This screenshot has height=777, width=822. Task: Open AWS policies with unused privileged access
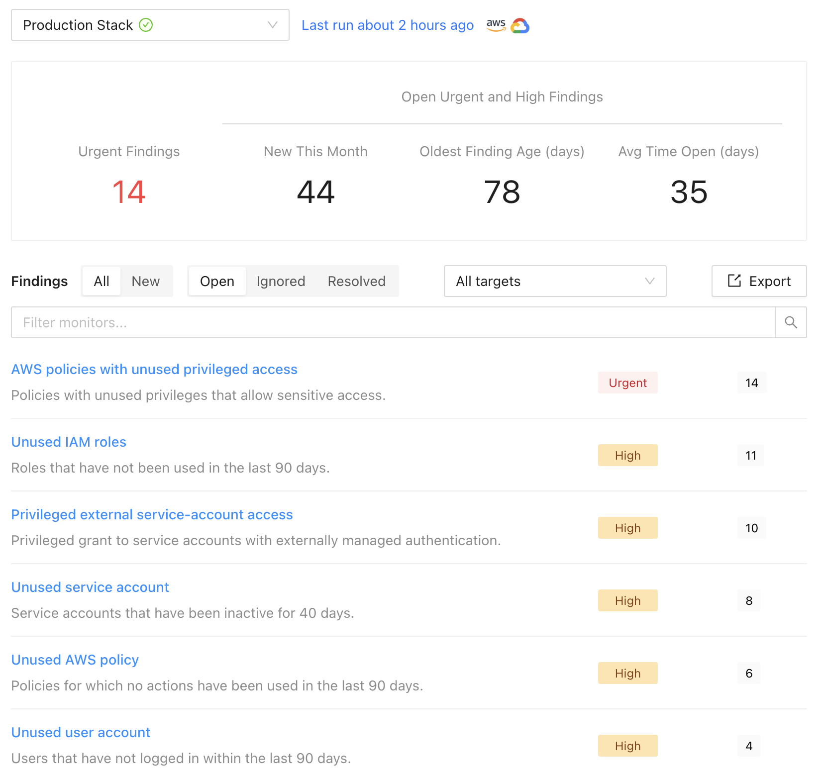click(x=154, y=369)
